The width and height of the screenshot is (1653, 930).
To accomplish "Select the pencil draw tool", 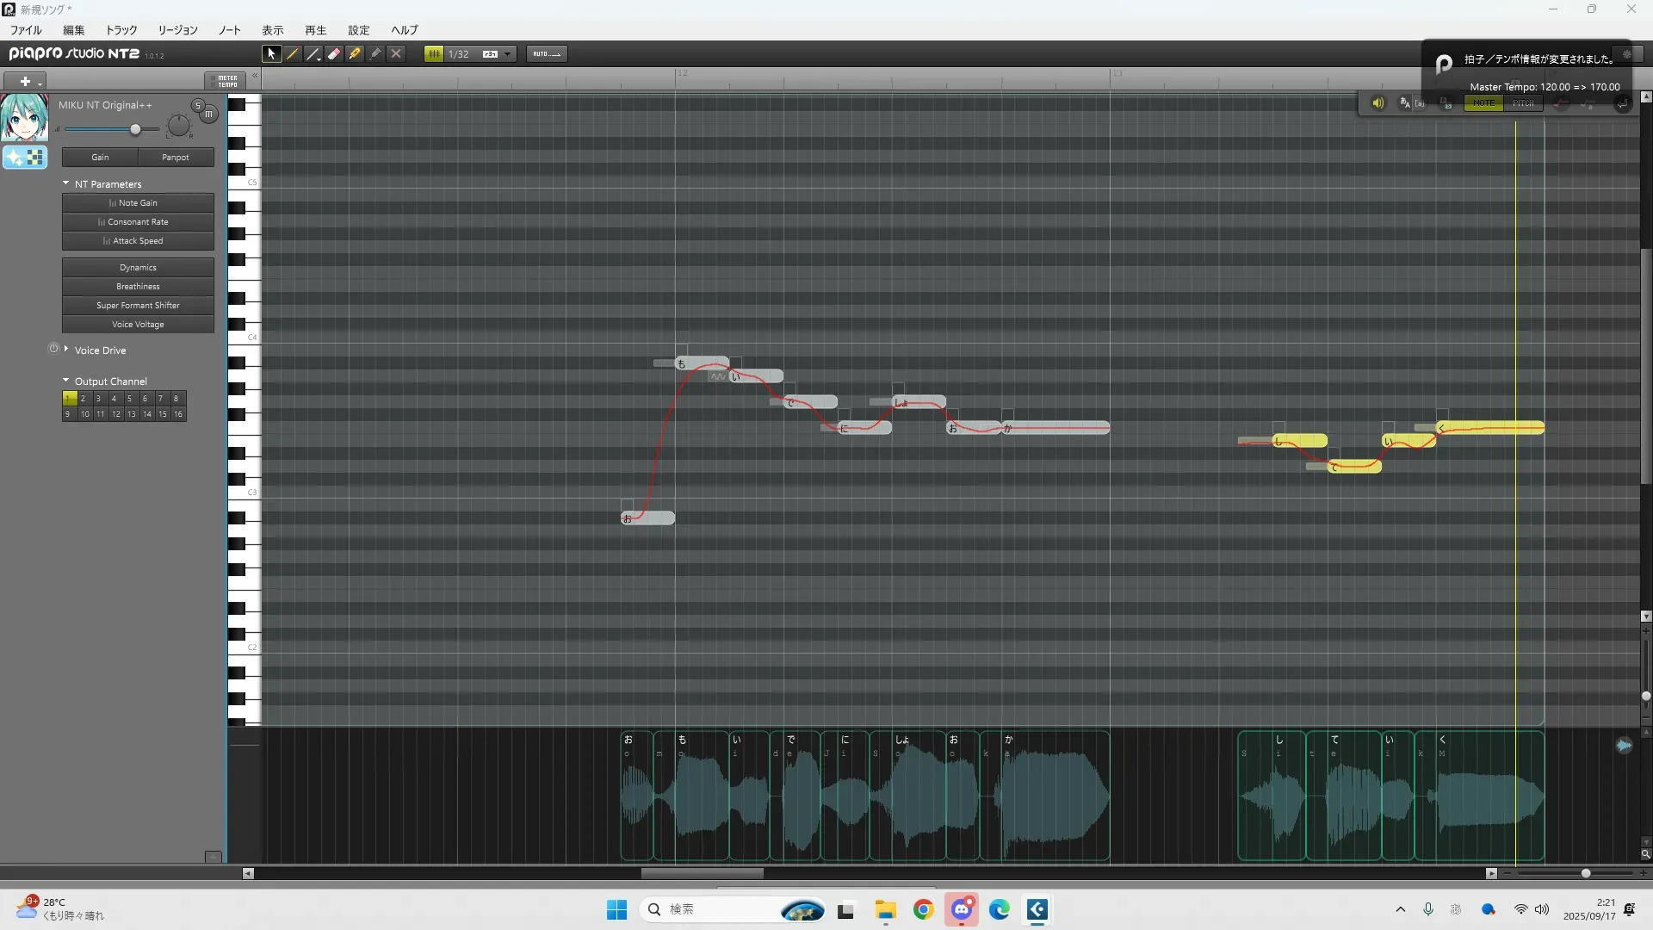I will (x=293, y=53).
